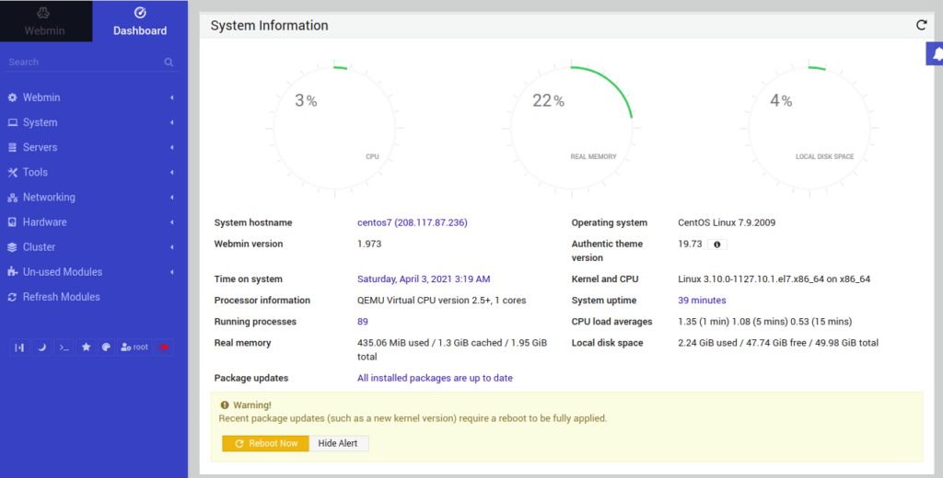Open theme configuration palette icon
This screenshot has height=478, width=943.
pos(106,347)
